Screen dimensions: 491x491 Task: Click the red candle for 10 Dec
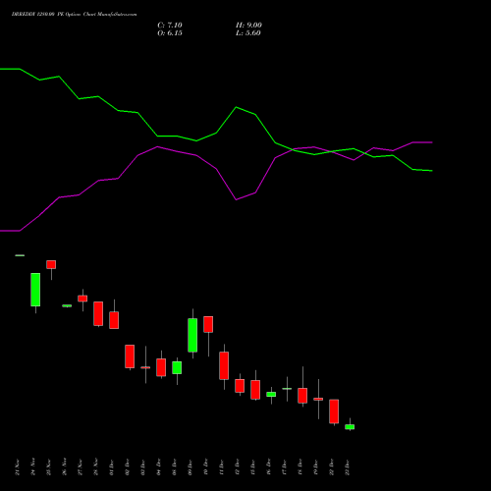tap(208, 324)
